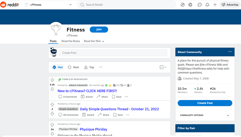Share the Daily Simple Questions Thread

pos(103,115)
